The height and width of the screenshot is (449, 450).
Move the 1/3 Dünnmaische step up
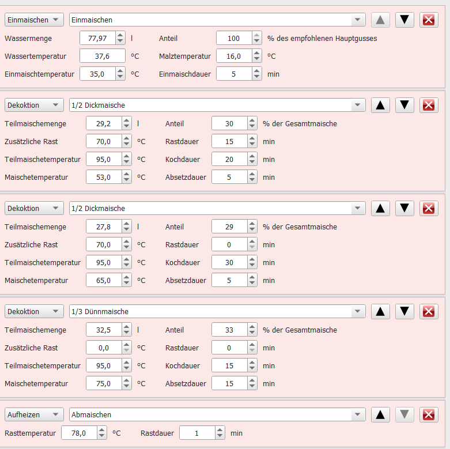(380, 312)
